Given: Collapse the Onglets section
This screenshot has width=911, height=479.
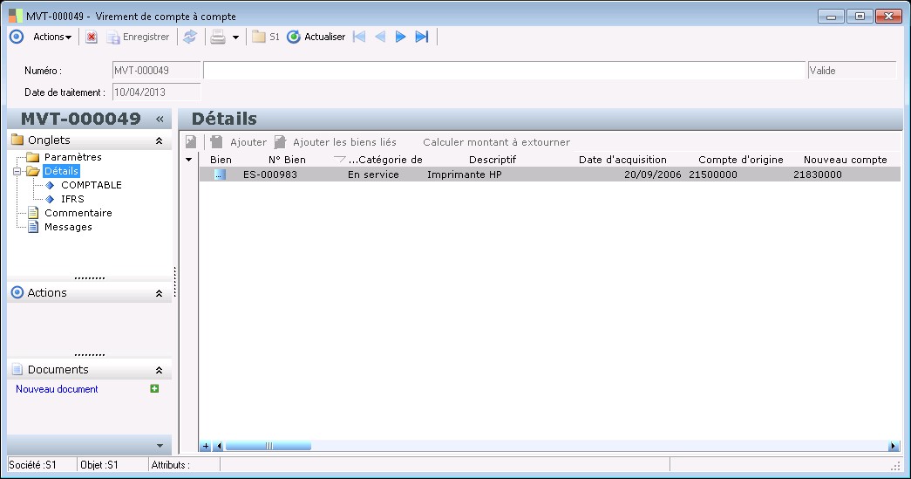Looking at the screenshot, I should 159,140.
